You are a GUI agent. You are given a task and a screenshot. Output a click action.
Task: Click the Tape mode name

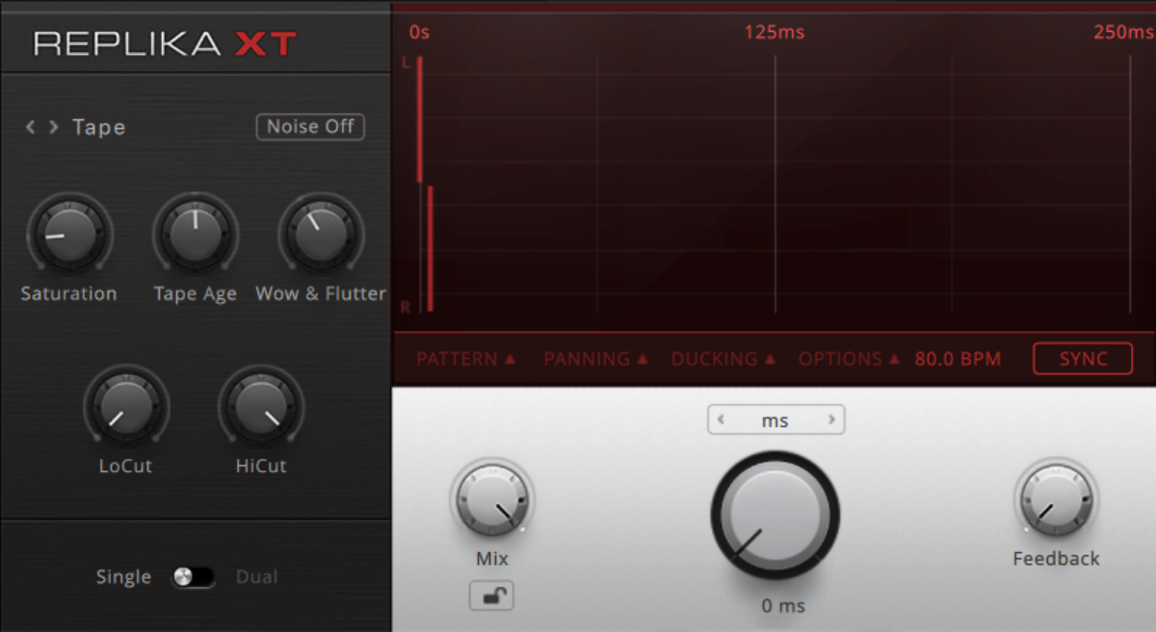pyautogui.click(x=99, y=127)
